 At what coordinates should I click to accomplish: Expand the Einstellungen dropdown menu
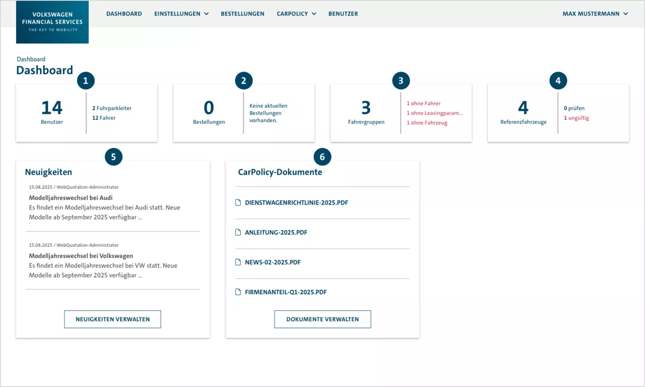pos(181,14)
